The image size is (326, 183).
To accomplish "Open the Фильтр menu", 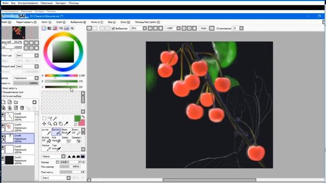I will pyautogui.click(x=97, y=22).
